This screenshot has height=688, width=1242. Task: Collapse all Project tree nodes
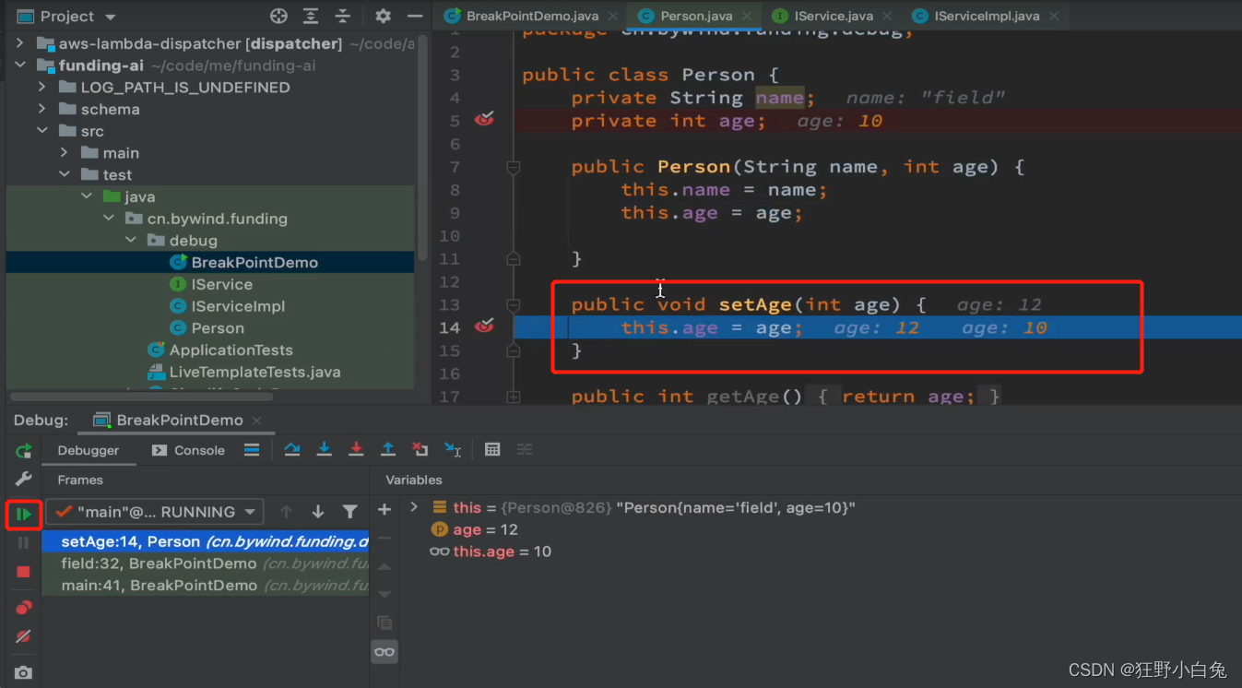(x=343, y=17)
